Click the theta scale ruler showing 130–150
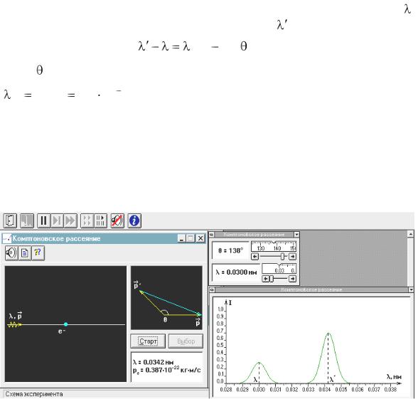 [274, 246]
